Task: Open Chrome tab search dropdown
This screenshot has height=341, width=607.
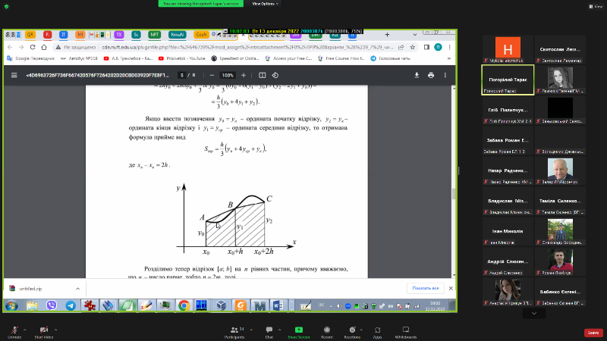Action: [x=414, y=35]
